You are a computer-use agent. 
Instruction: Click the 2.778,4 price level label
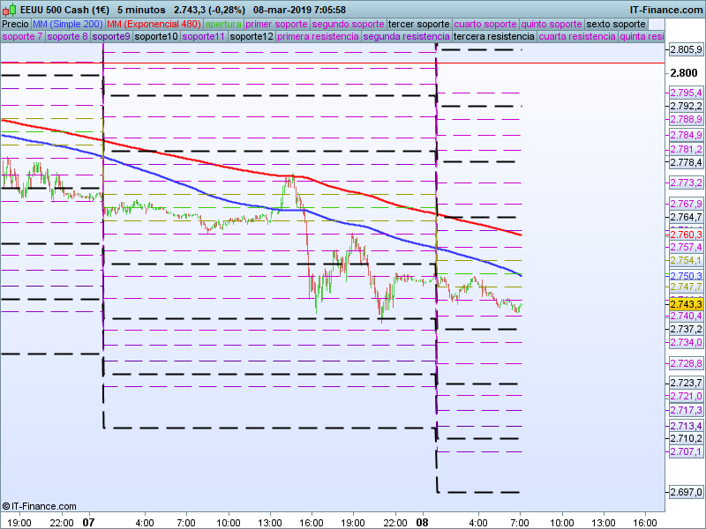[686, 162]
